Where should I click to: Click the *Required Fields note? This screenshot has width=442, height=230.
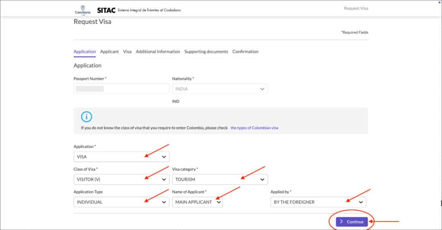355,32
